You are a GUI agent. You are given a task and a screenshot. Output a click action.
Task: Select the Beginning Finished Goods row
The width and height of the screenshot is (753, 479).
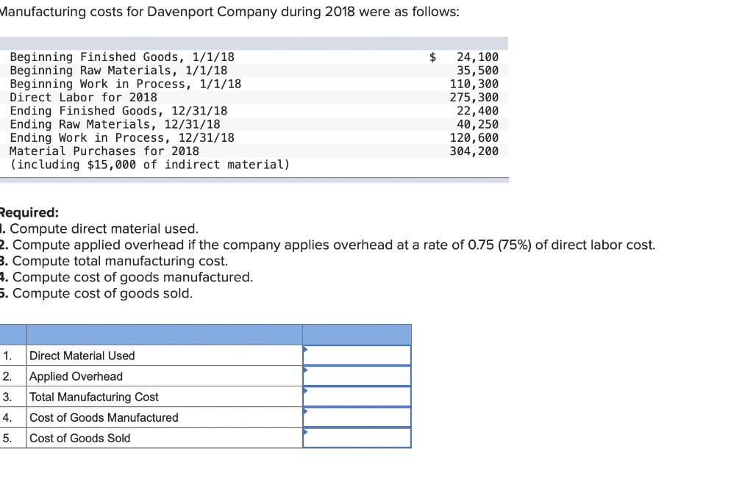221,57
